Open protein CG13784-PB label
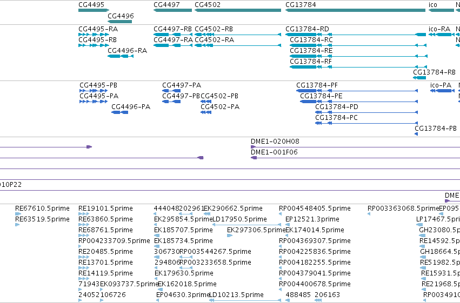Viewport: 460px width, 303px height. (x=436, y=129)
